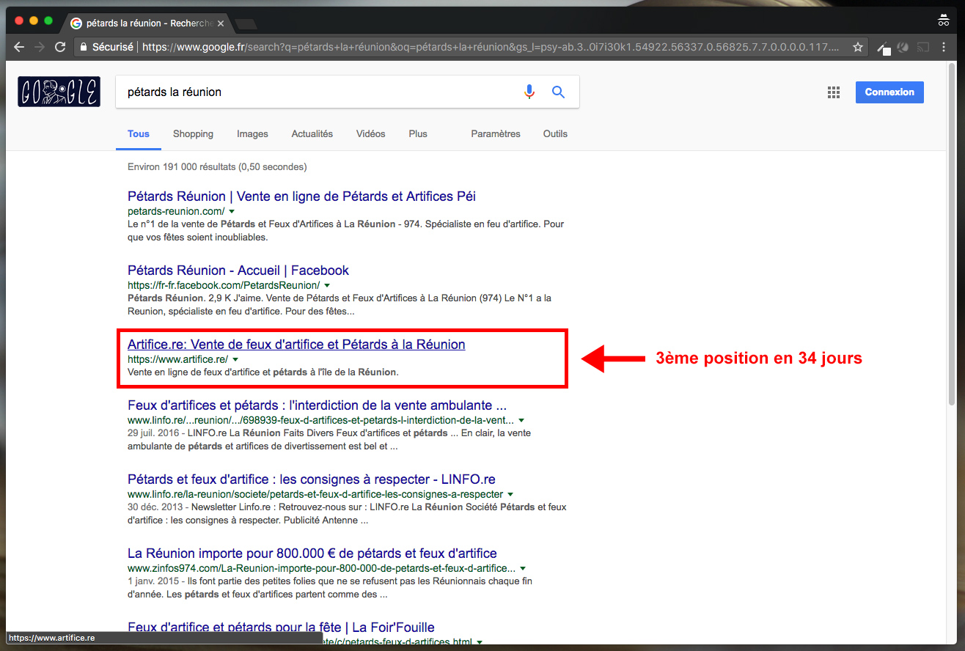Open the Artifice.re search result link

point(296,344)
